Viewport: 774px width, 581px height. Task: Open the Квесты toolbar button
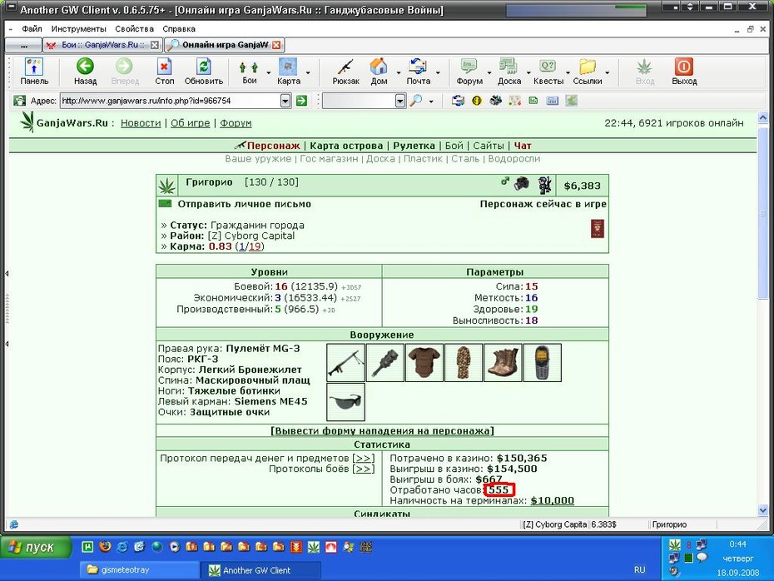(x=548, y=72)
